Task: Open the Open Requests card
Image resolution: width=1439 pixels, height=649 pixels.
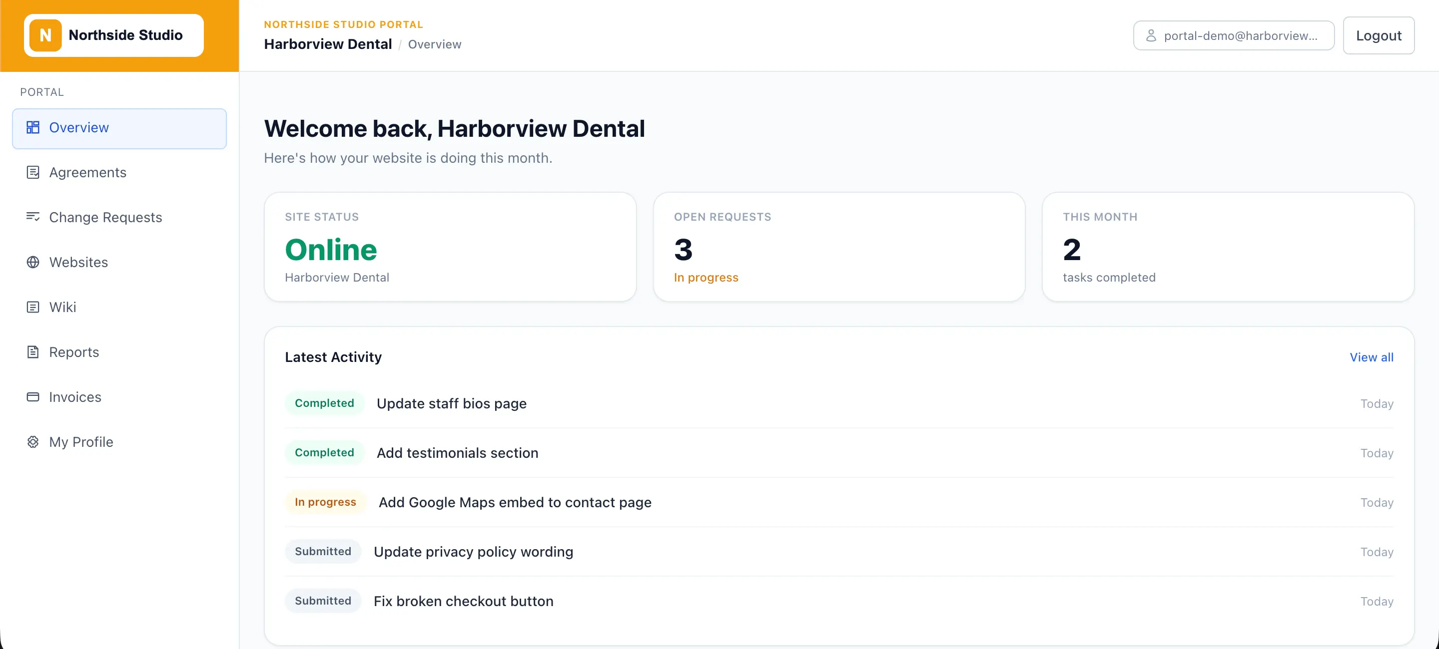Action: pos(839,247)
